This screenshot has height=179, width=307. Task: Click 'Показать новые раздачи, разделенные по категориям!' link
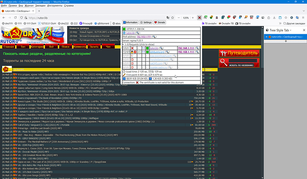pos(47,54)
